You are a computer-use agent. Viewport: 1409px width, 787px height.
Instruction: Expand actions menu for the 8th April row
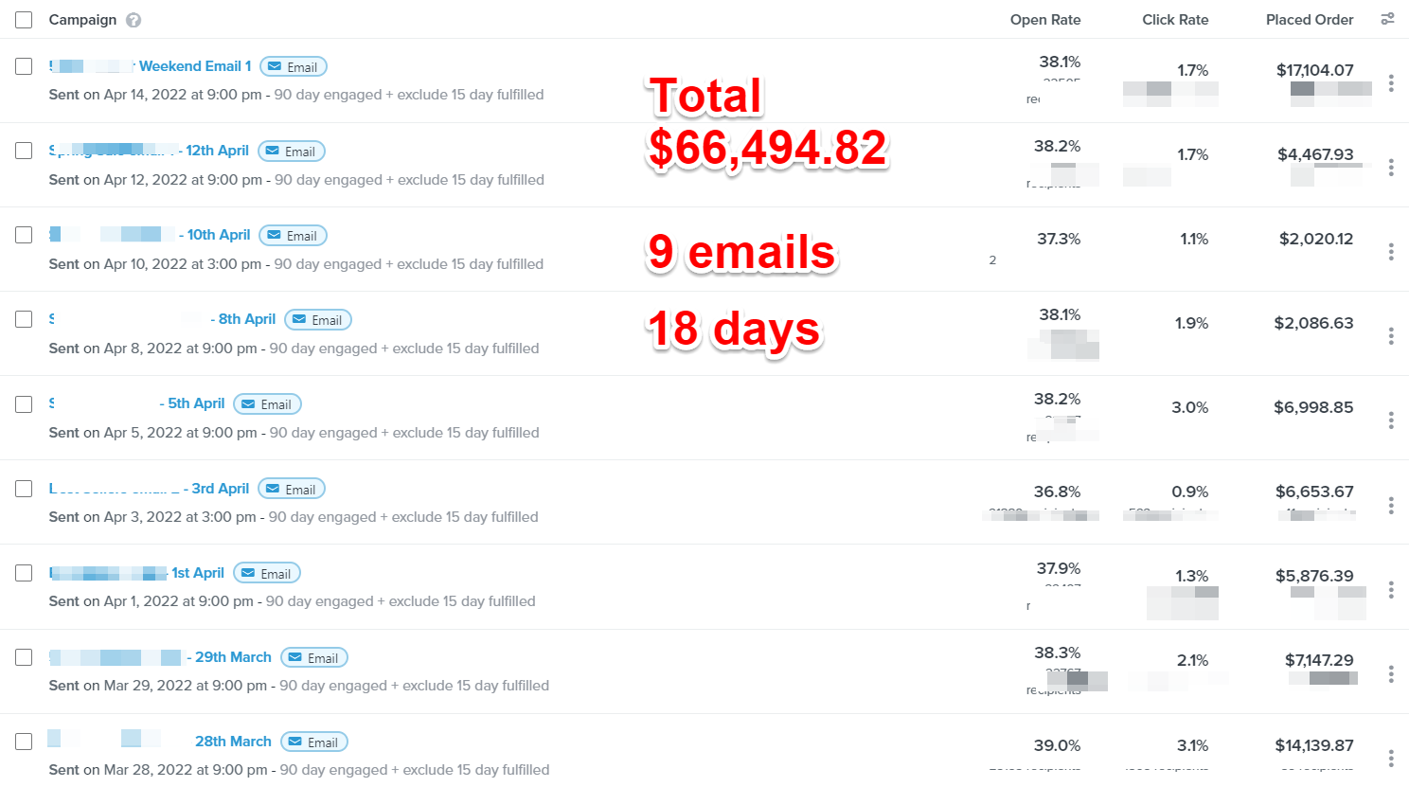(x=1390, y=336)
